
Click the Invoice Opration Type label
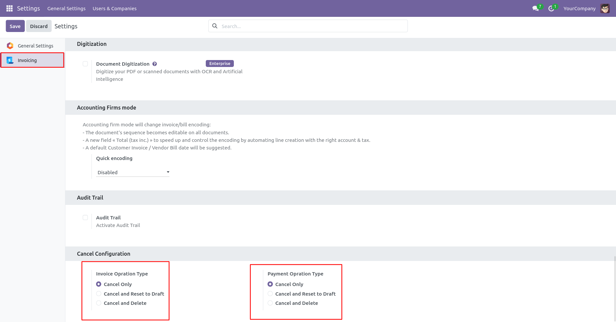[x=122, y=274]
